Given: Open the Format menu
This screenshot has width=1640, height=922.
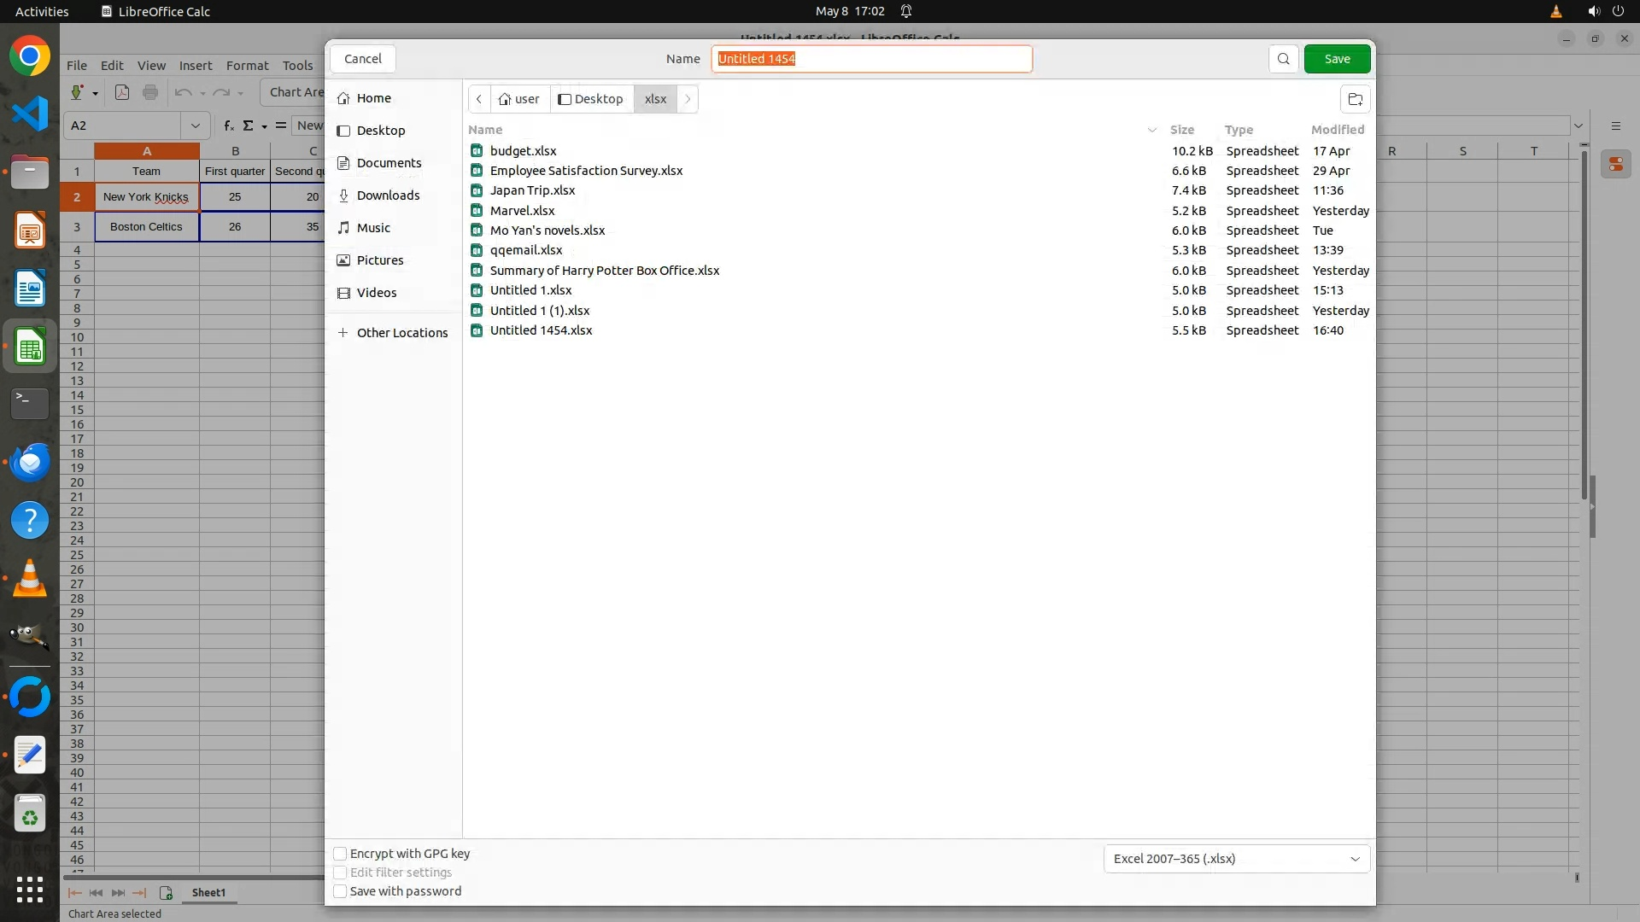Looking at the screenshot, I should pyautogui.click(x=247, y=66).
